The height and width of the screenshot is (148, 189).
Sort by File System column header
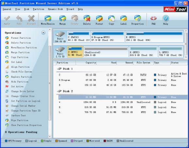tap(143, 63)
